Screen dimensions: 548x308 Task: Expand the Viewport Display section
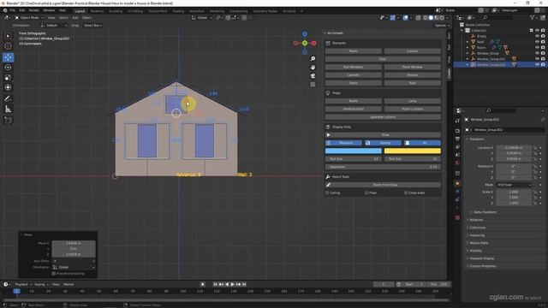pyautogui.click(x=481, y=258)
